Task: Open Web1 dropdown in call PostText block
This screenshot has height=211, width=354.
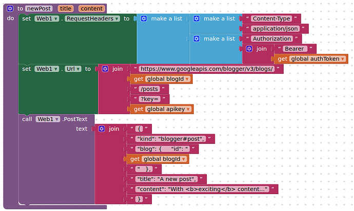Action: pyautogui.click(x=48, y=119)
